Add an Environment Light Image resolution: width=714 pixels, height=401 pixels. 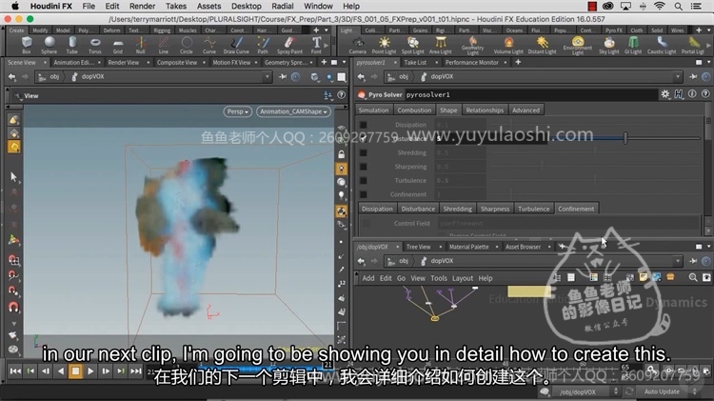pyautogui.click(x=578, y=46)
